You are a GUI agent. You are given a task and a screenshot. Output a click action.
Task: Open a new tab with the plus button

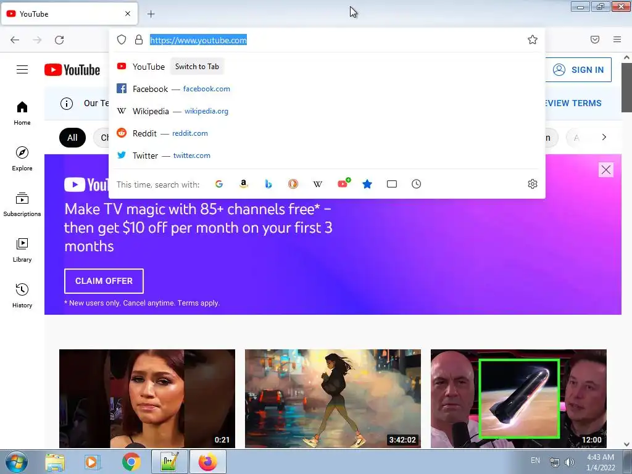click(x=151, y=14)
